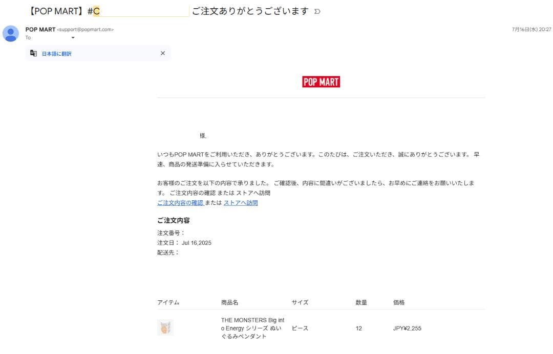
Task: Dismiss the translation bar with the X
Action: tap(163, 53)
